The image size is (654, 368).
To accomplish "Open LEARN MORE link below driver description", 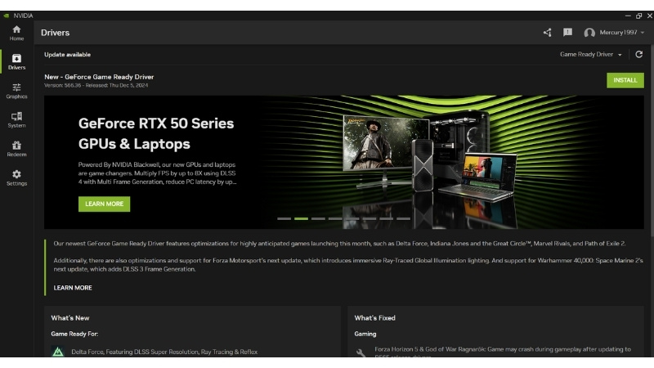I will click(73, 288).
